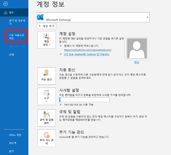Click the 계정 정보 page title
171x155 pixels.
[x=50, y=4]
